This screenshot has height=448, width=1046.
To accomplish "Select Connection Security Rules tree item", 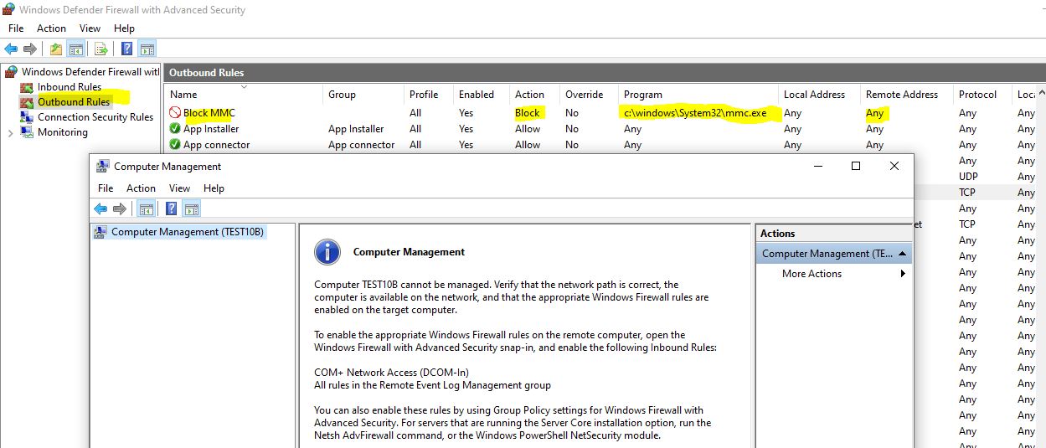I will tap(95, 117).
